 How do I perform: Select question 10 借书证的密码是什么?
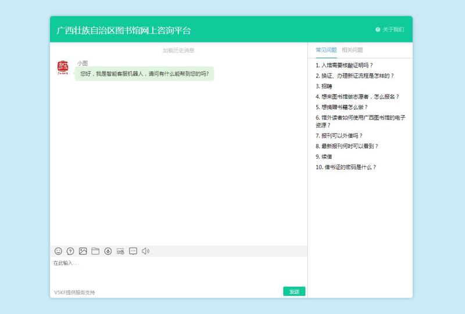(x=346, y=167)
